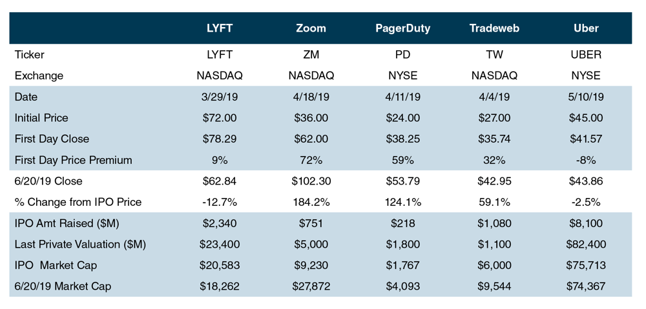
Task: Select the Exchange row label
Action: click(x=39, y=75)
